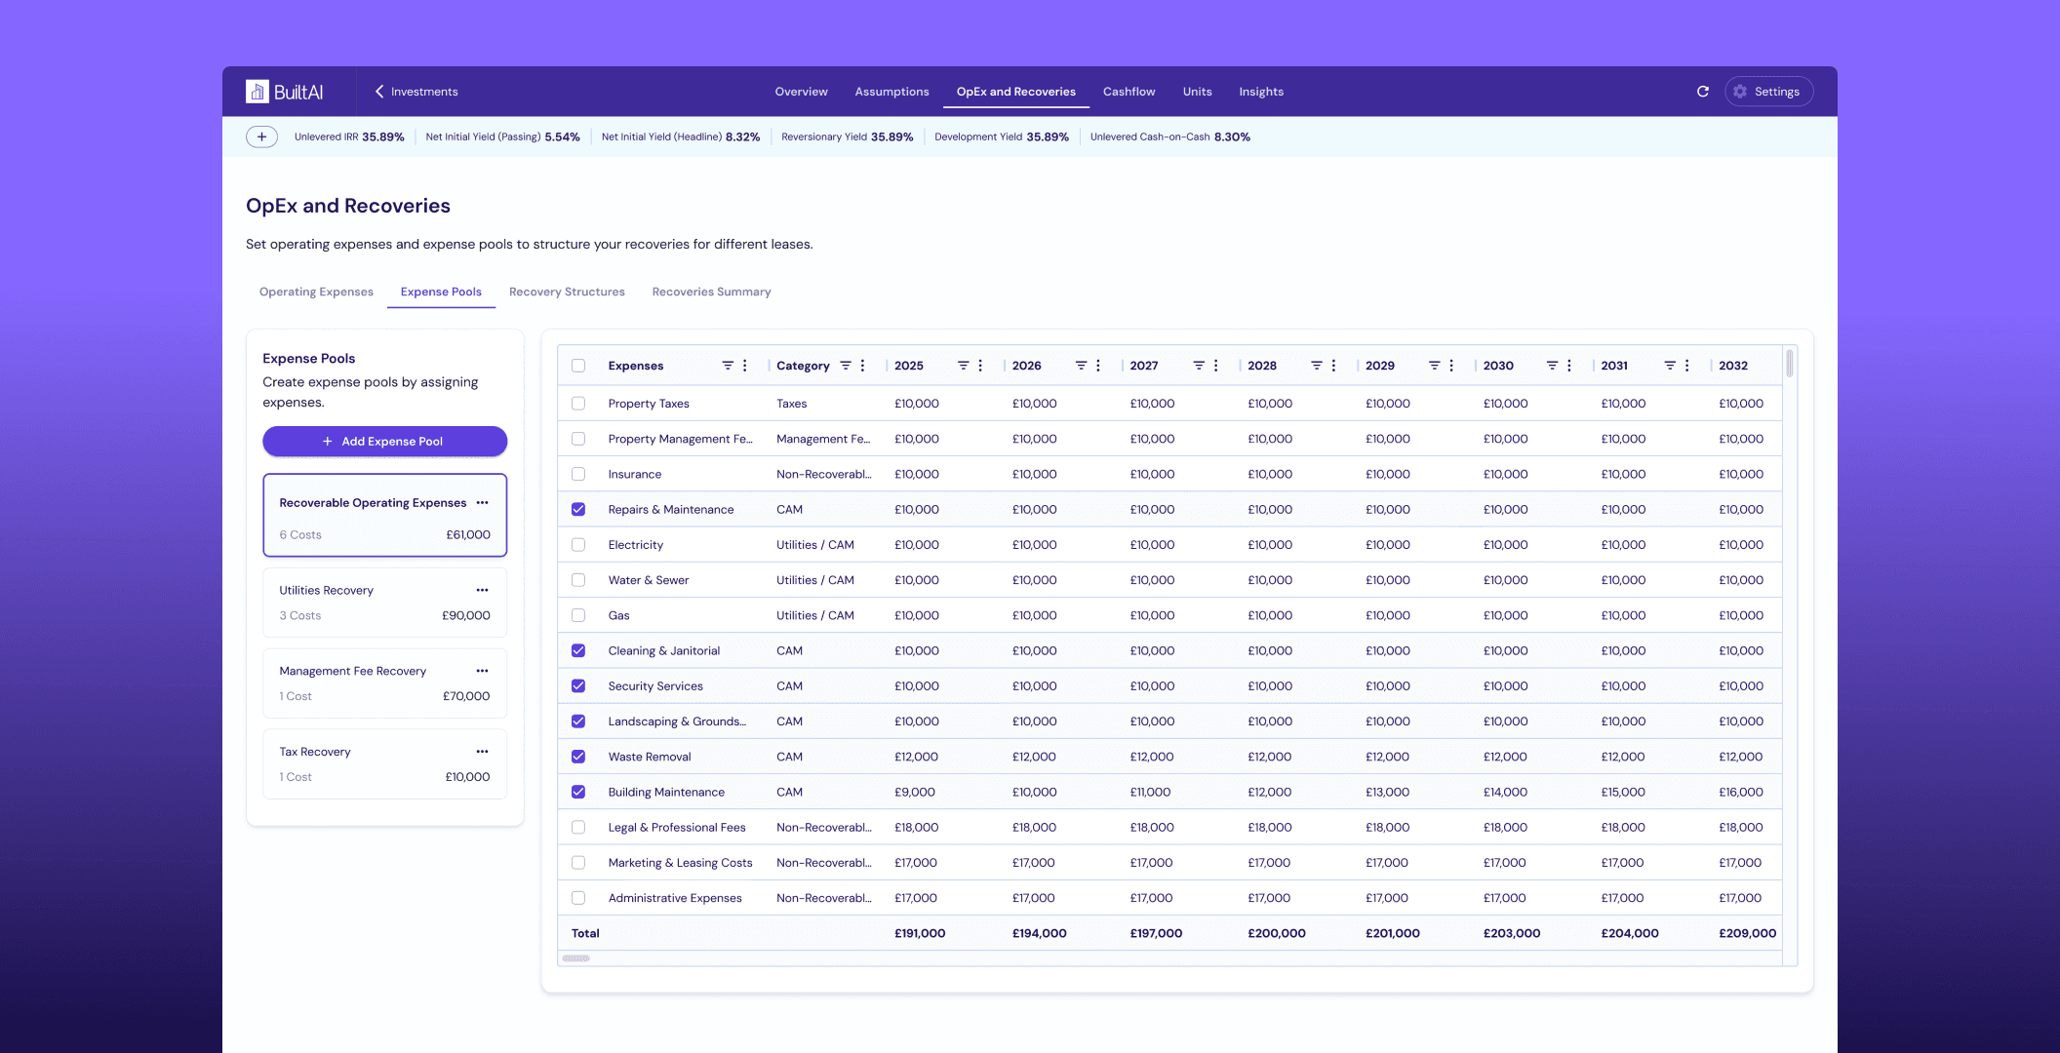Toggle select-all checkbox in Expenses header
This screenshot has width=2060, height=1053.
pos(578,366)
